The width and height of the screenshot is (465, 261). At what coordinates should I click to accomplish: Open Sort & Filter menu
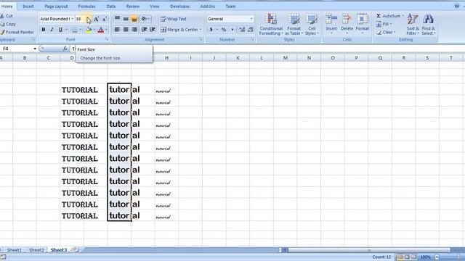click(413, 24)
